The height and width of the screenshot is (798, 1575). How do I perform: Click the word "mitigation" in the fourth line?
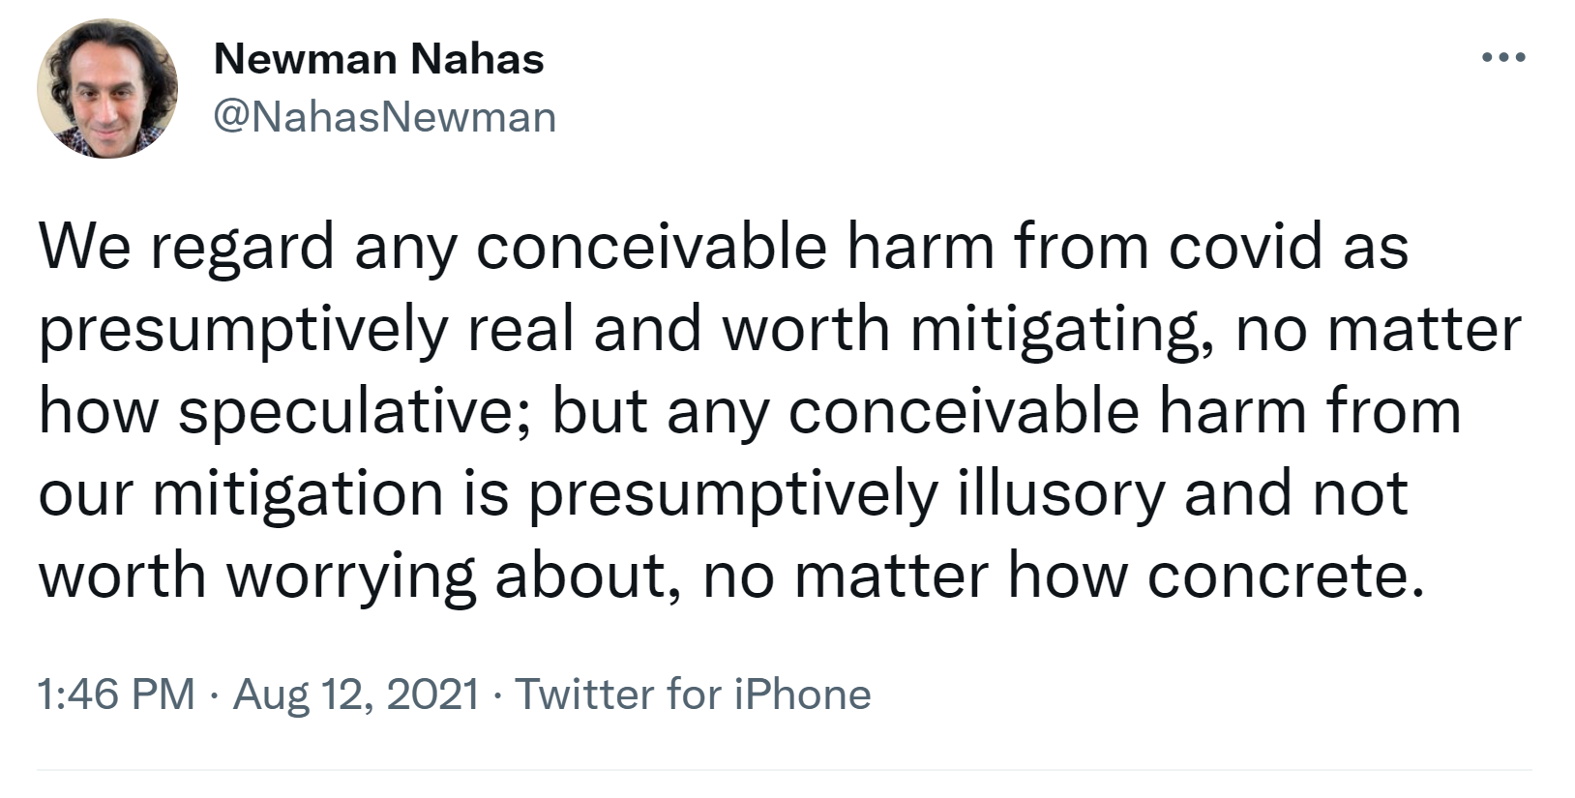click(298, 494)
